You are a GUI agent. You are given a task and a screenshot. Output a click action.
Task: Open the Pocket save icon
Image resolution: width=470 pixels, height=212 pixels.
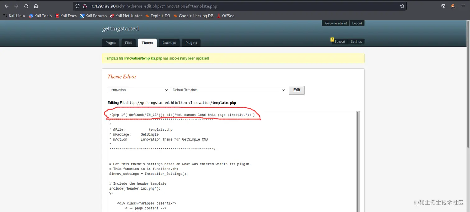[x=444, y=6]
